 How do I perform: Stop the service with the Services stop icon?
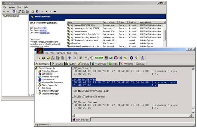(47, 11)
